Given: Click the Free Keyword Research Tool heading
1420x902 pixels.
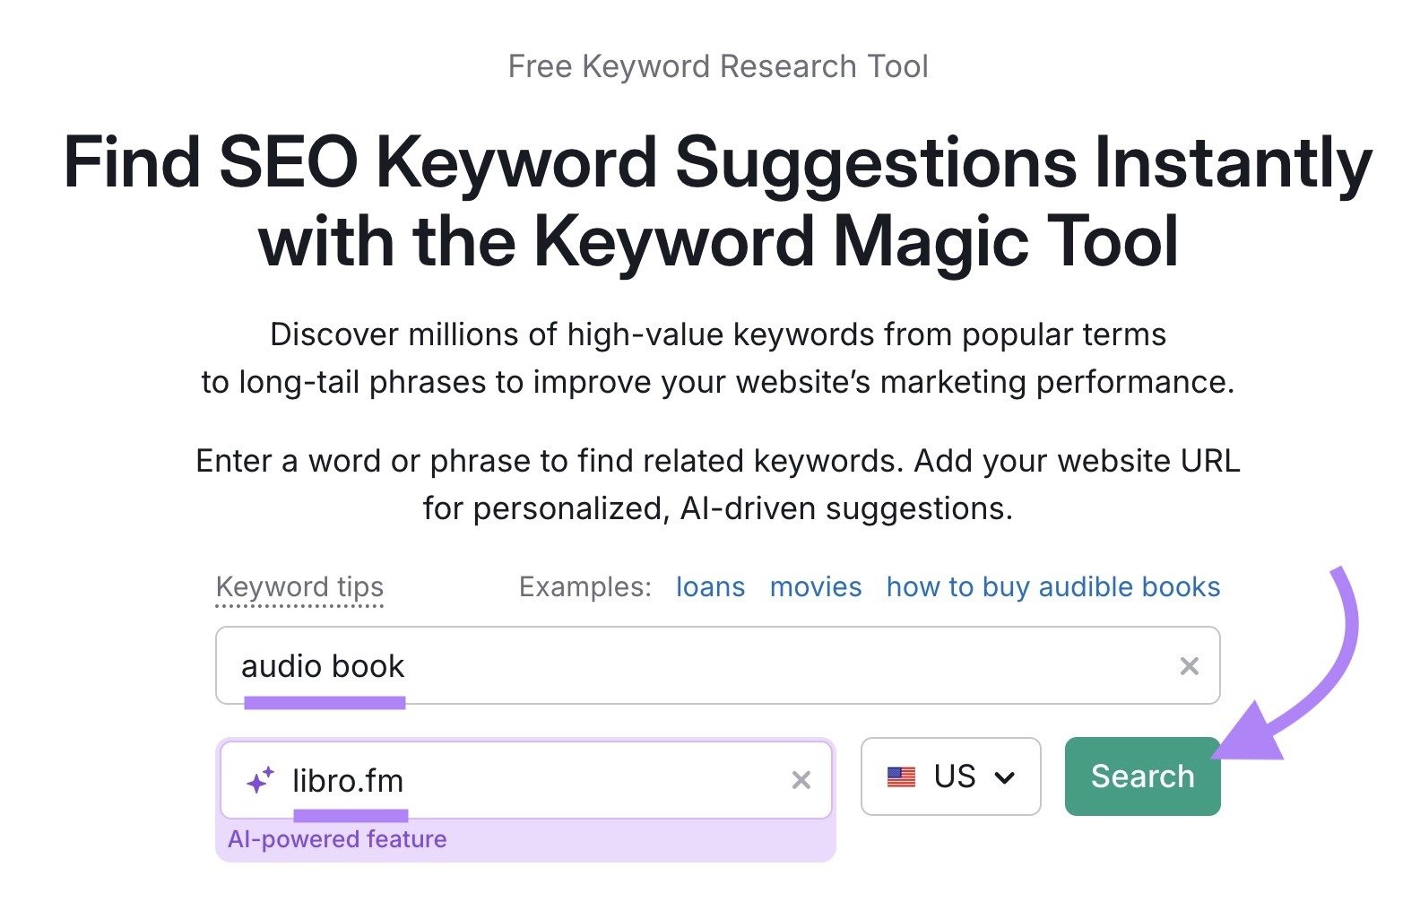Looking at the screenshot, I should pyautogui.click(x=717, y=65).
